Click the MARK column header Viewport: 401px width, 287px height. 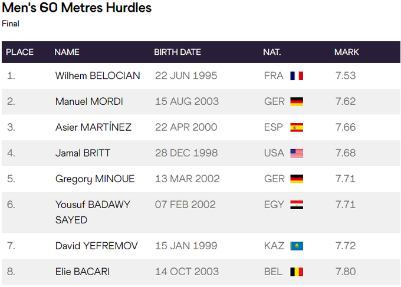346,52
